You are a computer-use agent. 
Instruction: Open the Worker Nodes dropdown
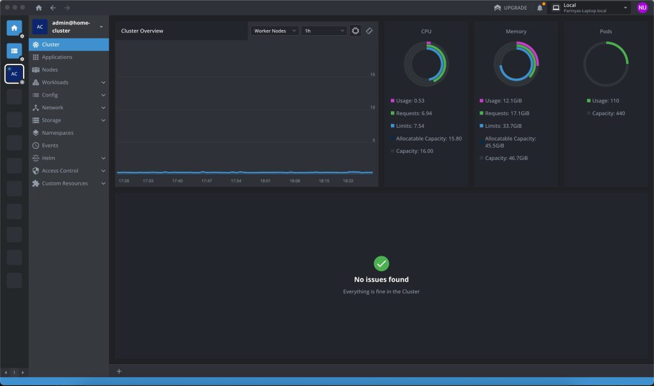coord(274,31)
